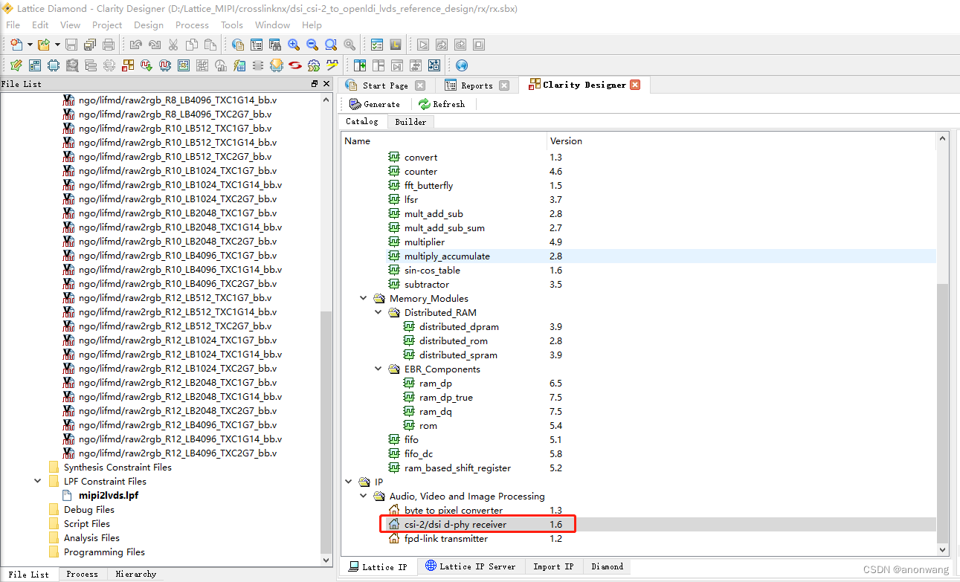
Task: Click the window split with green plus icon
Action: point(360,65)
